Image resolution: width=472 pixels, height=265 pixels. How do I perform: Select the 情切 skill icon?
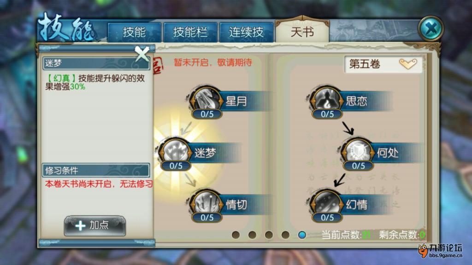207,203
